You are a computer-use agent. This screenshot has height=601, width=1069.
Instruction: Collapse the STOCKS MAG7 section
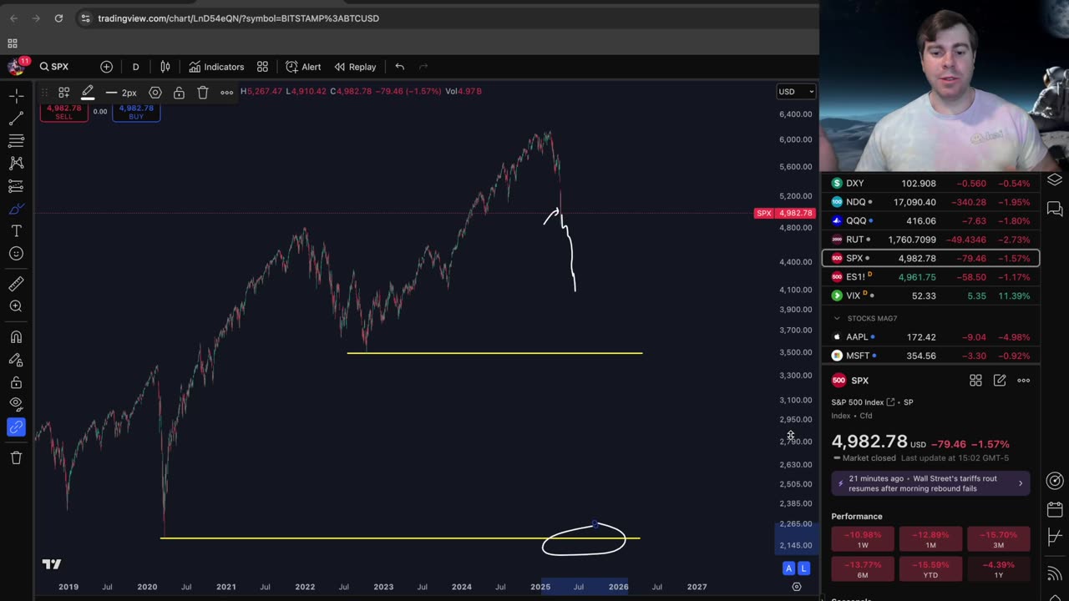pyautogui.click(x=837, y=318)
